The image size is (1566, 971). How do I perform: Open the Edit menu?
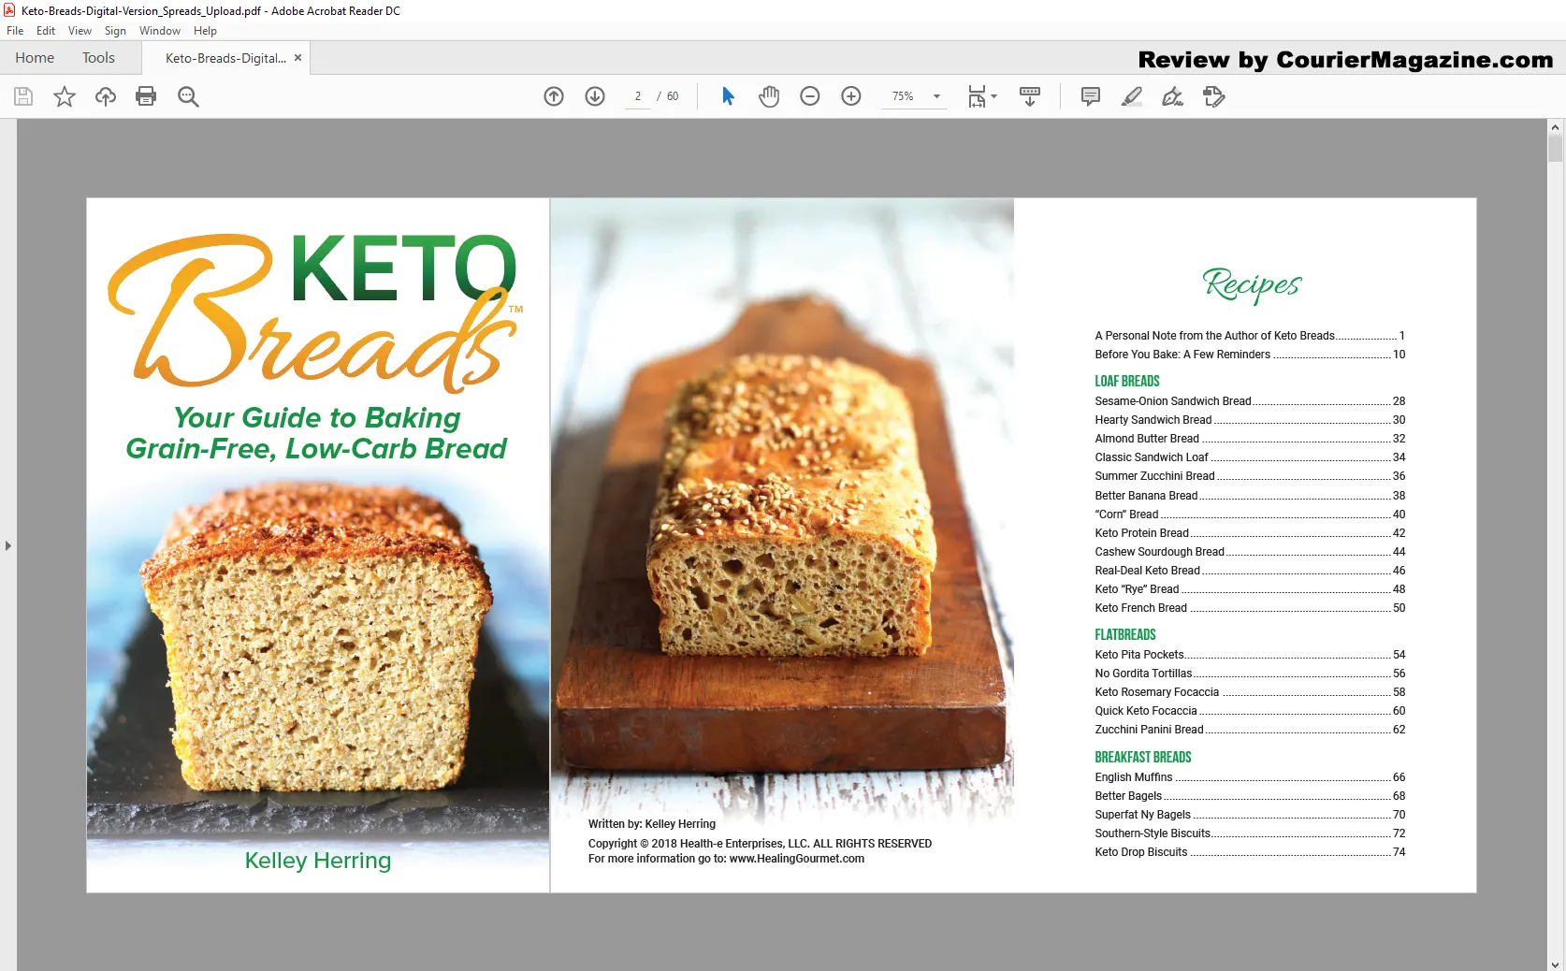(46, 31)
